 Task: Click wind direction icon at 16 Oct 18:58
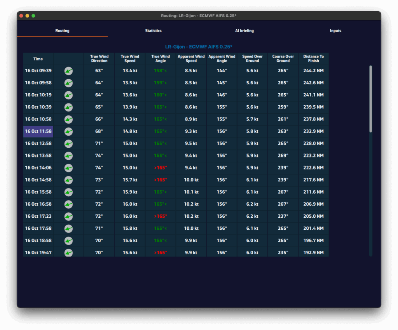pos(68,241)
